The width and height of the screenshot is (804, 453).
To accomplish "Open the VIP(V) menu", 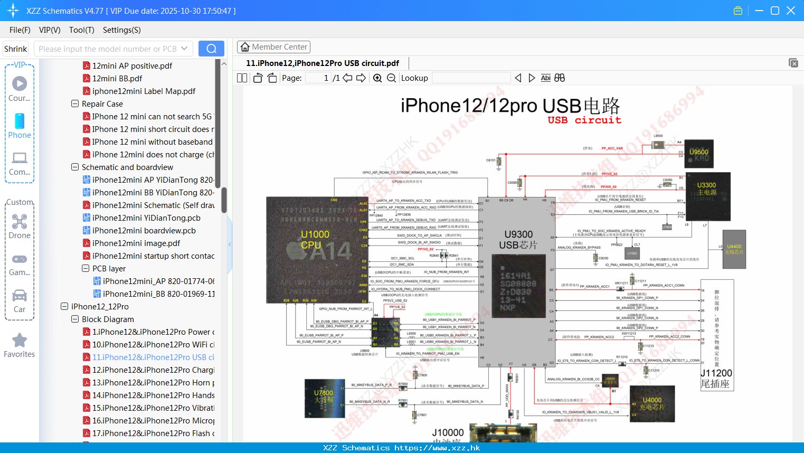I will pyautogui.click(x=50, y=30).
